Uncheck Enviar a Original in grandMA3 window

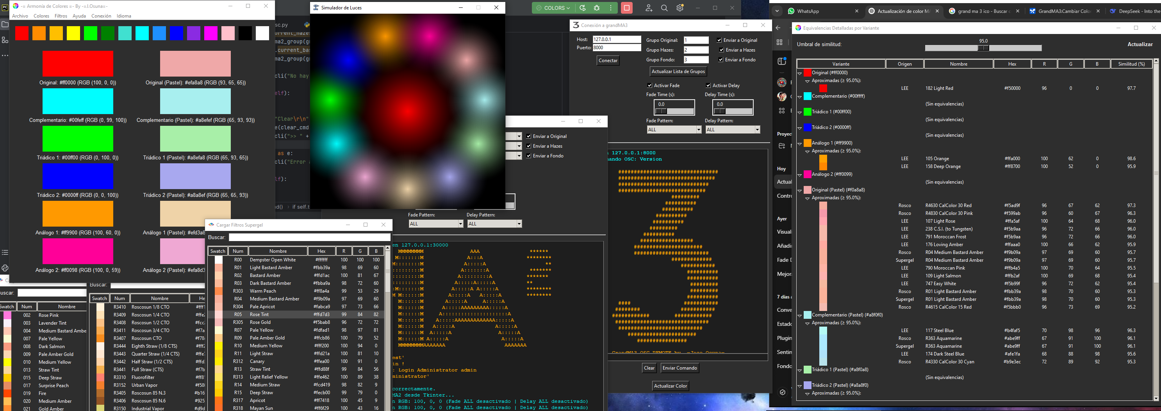pyautogui.click(x=719, y=40)
